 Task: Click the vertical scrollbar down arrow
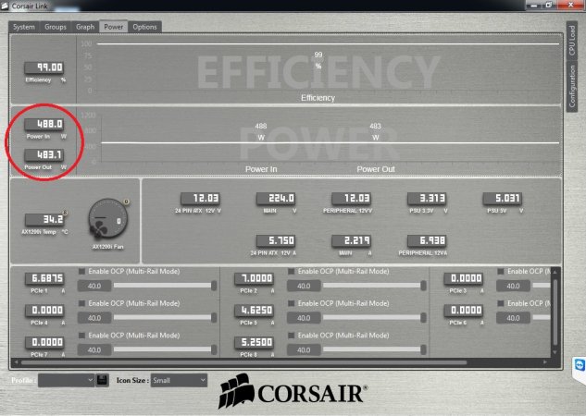555,352
